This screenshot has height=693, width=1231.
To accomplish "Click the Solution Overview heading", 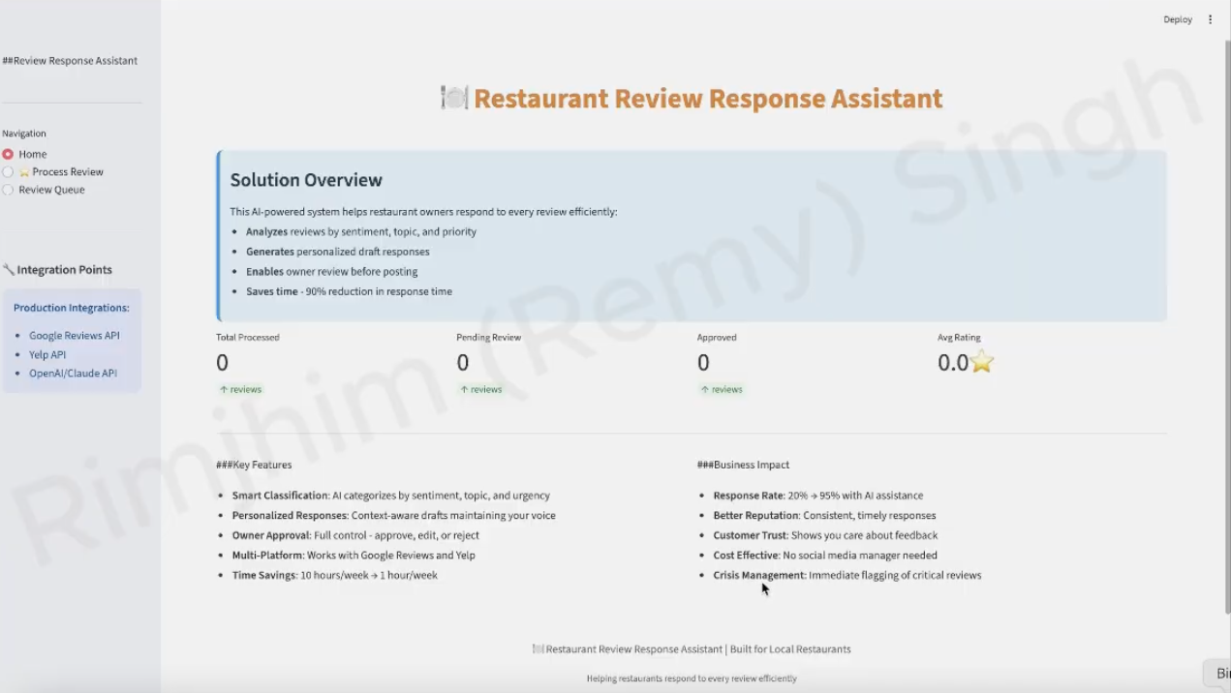I will click(x=306, y=180).
